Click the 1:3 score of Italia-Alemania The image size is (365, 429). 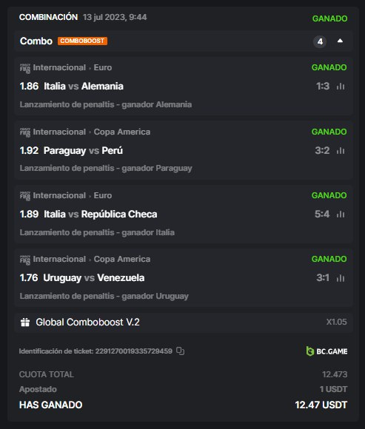pyautogui.click(x=323, y=87)
